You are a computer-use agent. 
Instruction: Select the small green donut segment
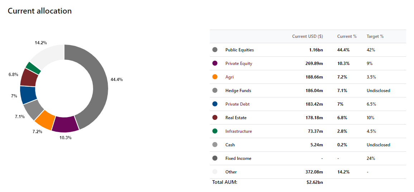point(34,68)
